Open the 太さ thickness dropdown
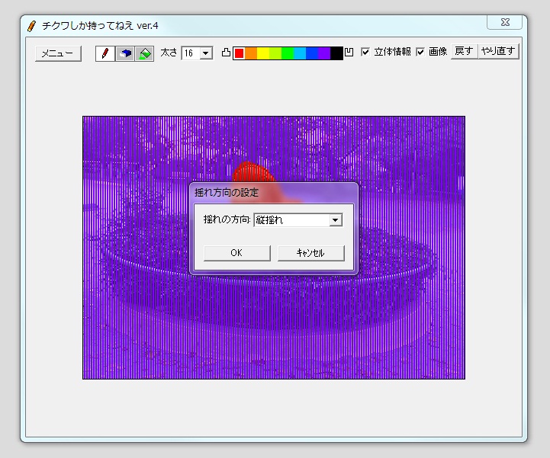 [206, 53]
